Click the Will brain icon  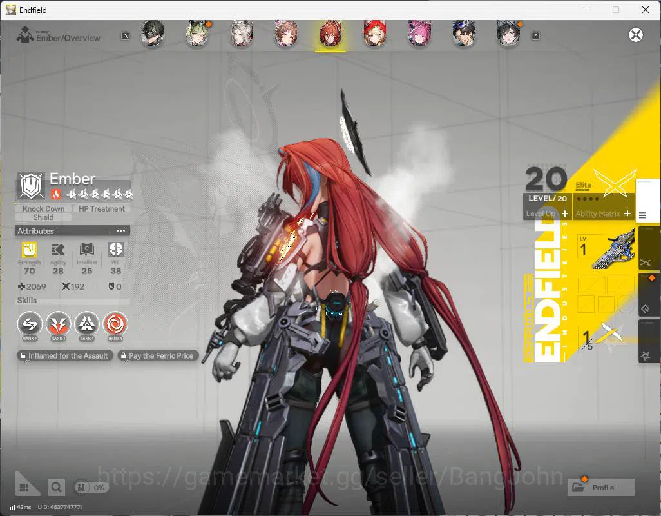click(x=115, y=250)
